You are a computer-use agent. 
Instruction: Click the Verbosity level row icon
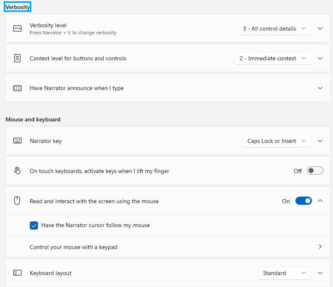[x=17, y=28]
